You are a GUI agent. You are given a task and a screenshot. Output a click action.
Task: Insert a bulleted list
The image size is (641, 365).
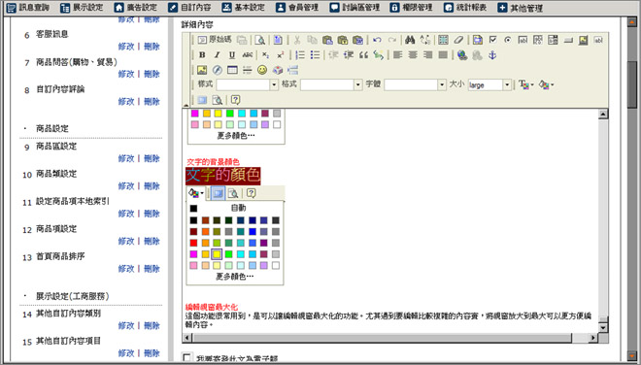coord(316,54)
